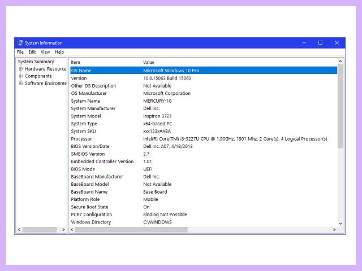Click the details pane scroll right arrow

coord(334,230)
